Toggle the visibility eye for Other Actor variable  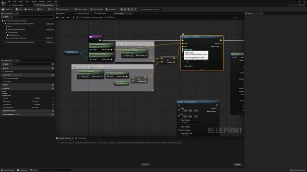53,101
